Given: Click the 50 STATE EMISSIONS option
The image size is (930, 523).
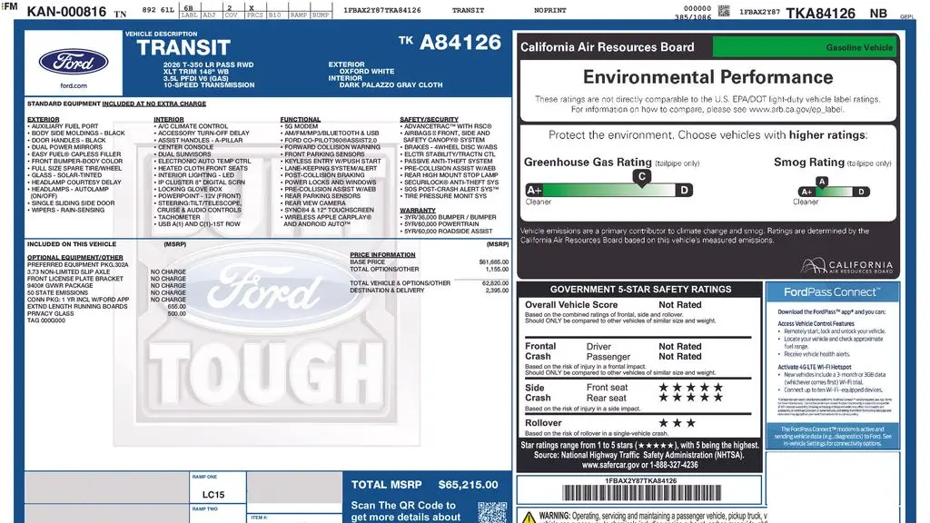Looking at the screenshot, I should point(57,293).
